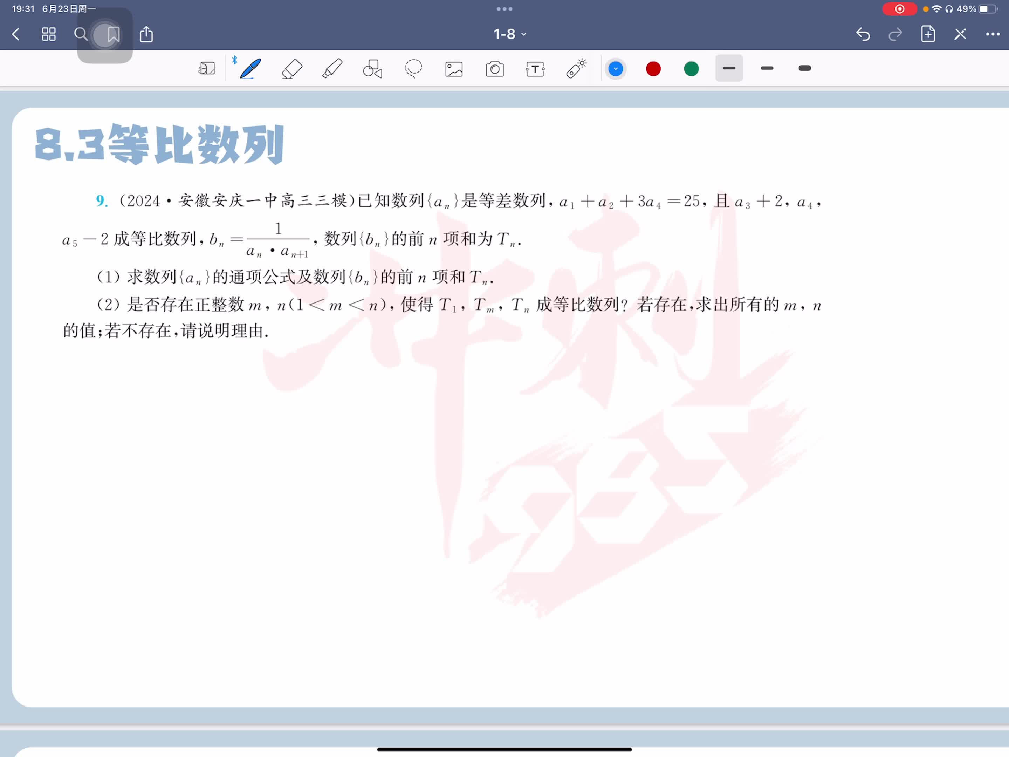Expand the 1-8 document title dropdown

509,34
